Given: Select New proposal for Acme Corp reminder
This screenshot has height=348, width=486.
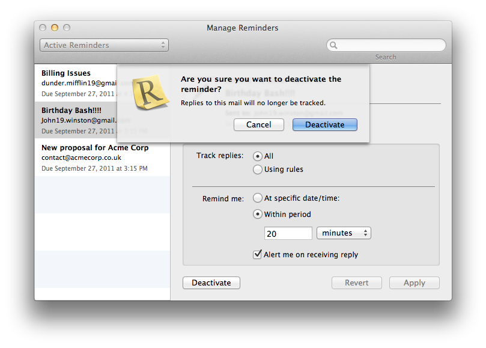Looking at the screenshot, I should pyautogui.click(x=102, y=157).
